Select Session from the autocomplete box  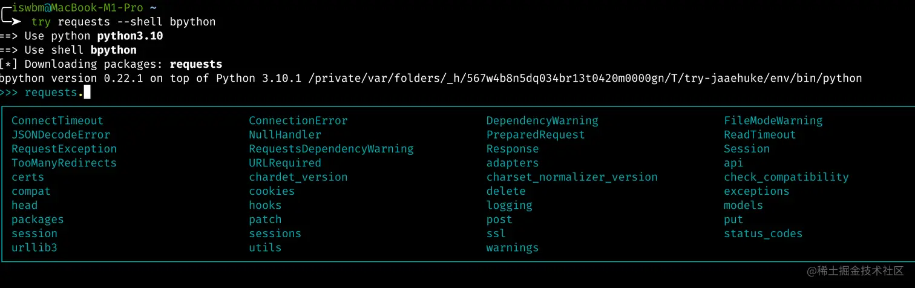(x=747, y=149)
